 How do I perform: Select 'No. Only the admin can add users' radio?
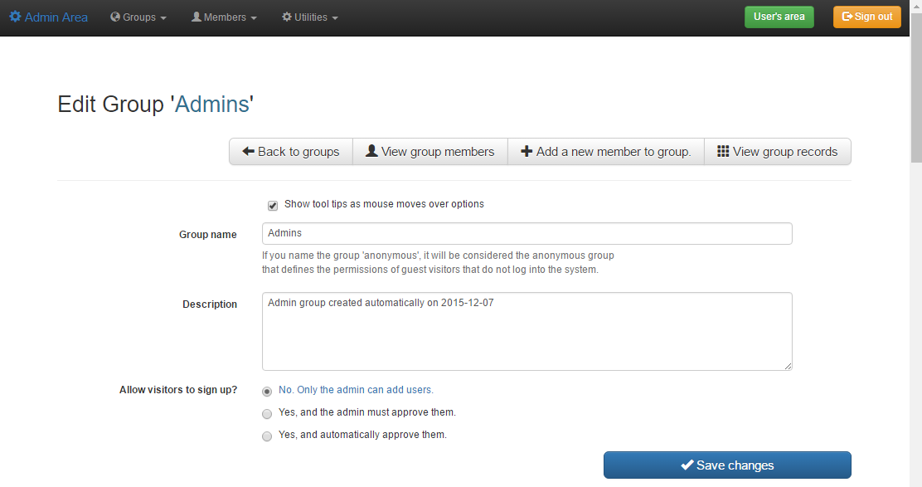click(267, 391)
